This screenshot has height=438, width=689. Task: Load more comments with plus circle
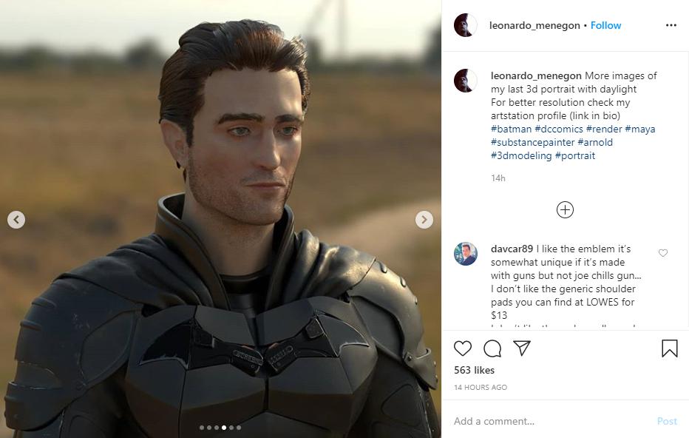click(x=565, y=210)
